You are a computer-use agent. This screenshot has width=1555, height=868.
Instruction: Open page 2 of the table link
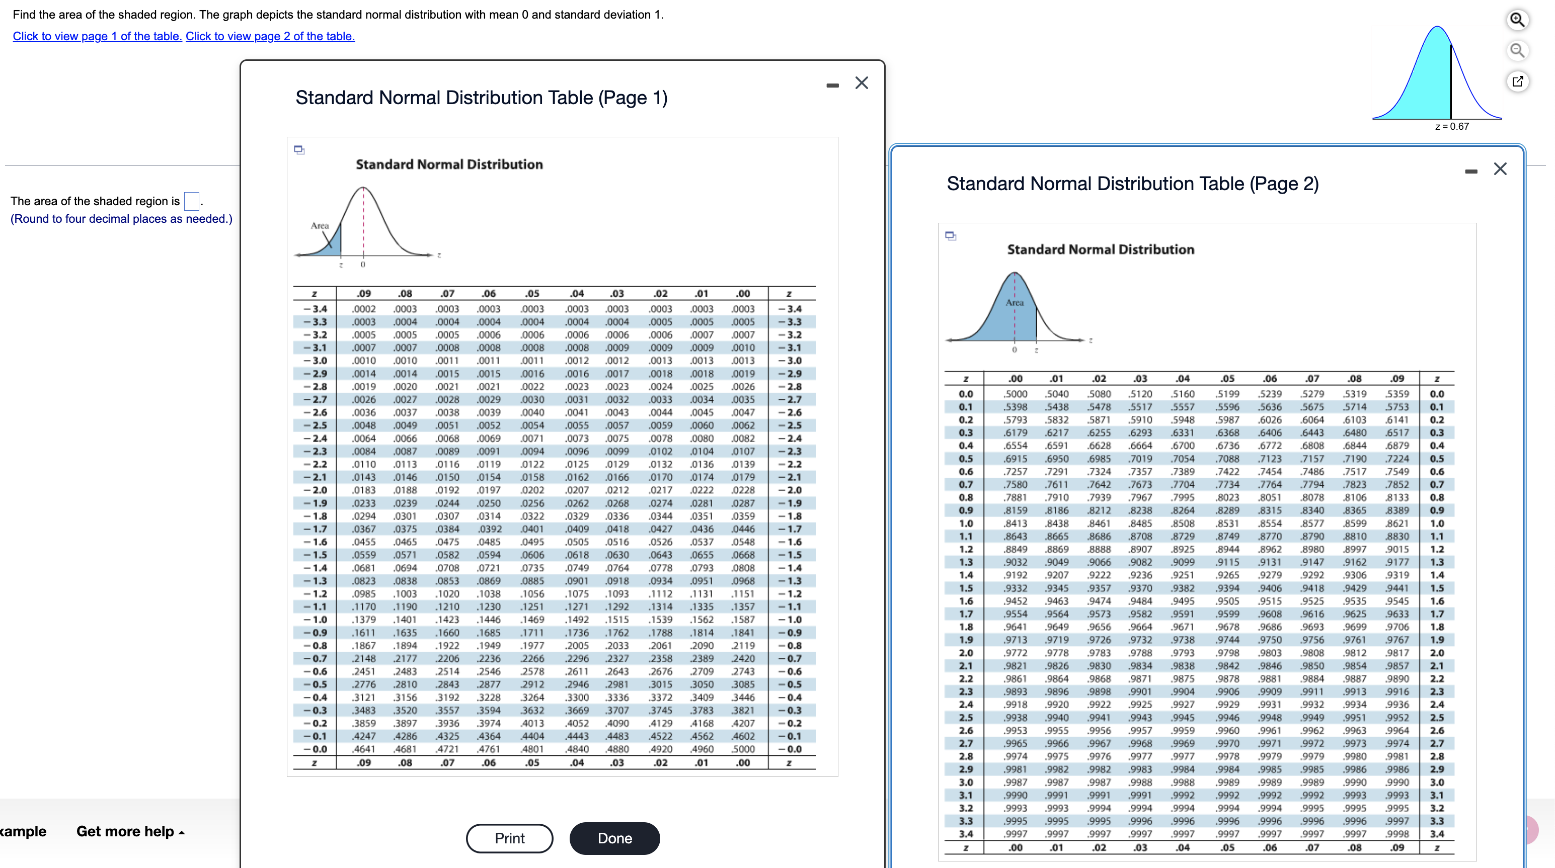(270, 36)
